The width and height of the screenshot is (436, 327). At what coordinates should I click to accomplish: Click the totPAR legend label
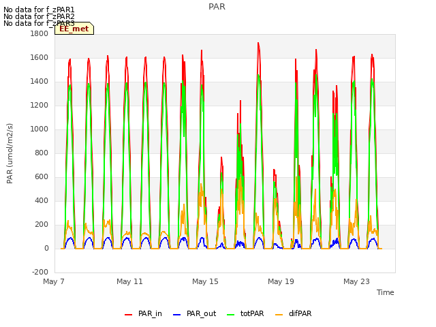pos(252,313)
